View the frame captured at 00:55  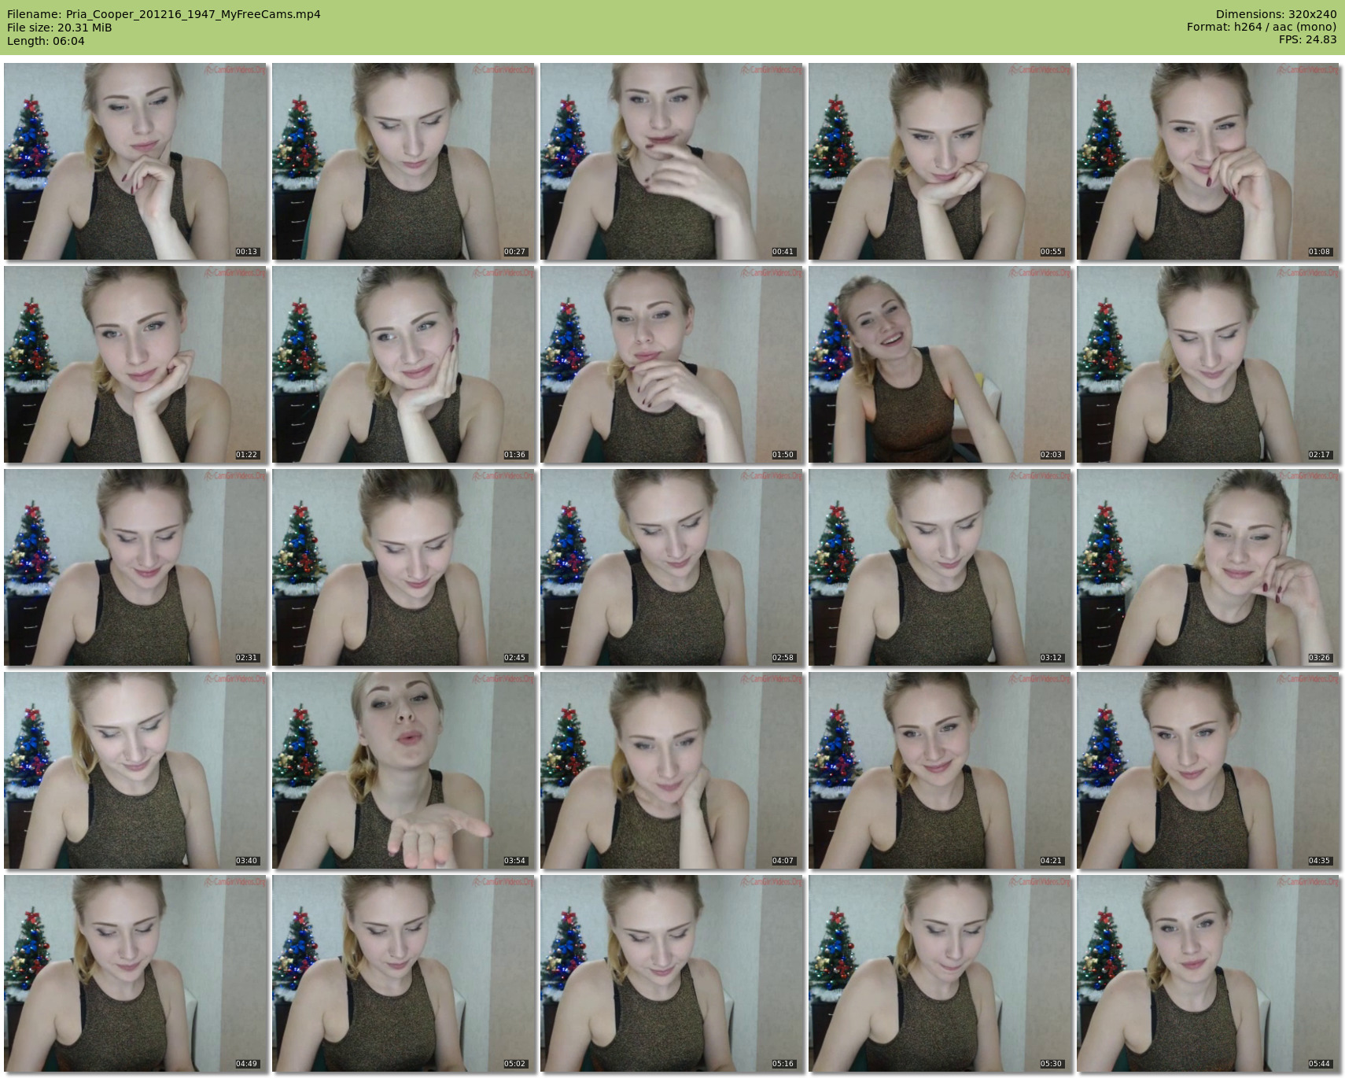[x=941, y=161]
